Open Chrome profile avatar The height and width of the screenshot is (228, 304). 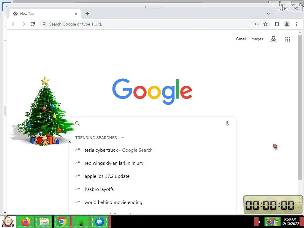click(287, 24)
